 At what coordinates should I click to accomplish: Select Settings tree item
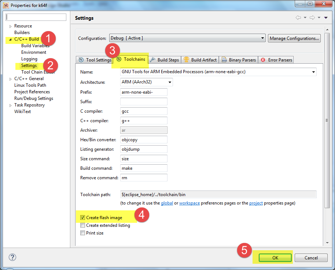tap(29, 65)
